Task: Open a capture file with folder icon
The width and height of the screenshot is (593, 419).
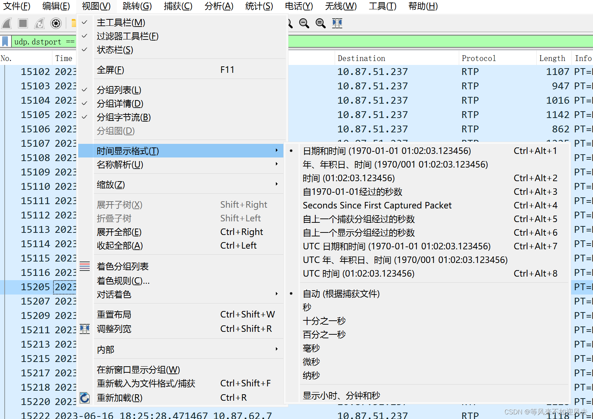Action: pyautogui.click(x=74, y=23)
